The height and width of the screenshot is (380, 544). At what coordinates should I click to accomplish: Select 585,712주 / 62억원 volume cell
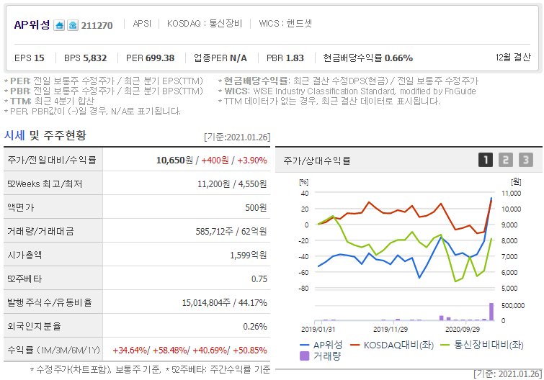pos(231,232)
